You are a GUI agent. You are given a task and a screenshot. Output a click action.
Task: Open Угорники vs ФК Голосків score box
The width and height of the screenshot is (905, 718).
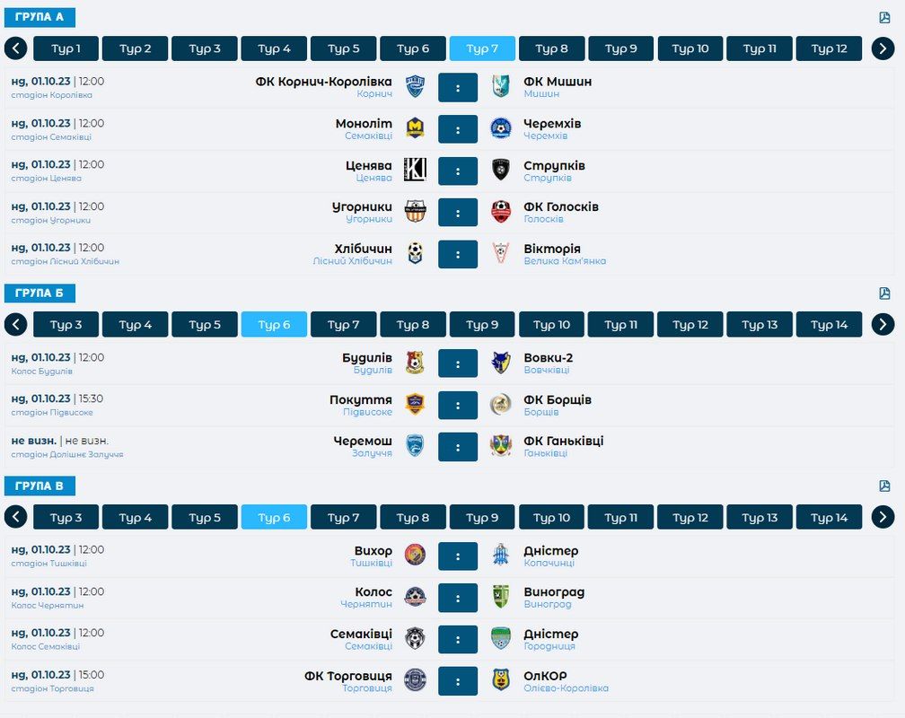coord(458,213)
